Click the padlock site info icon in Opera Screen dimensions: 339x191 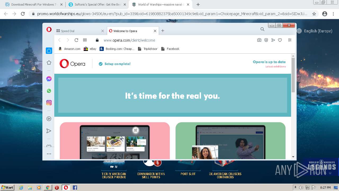(x=97, y=40)
